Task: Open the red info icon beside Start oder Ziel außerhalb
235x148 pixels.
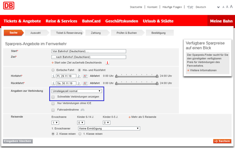Action: pyautogui.click(x=107, y=63)
